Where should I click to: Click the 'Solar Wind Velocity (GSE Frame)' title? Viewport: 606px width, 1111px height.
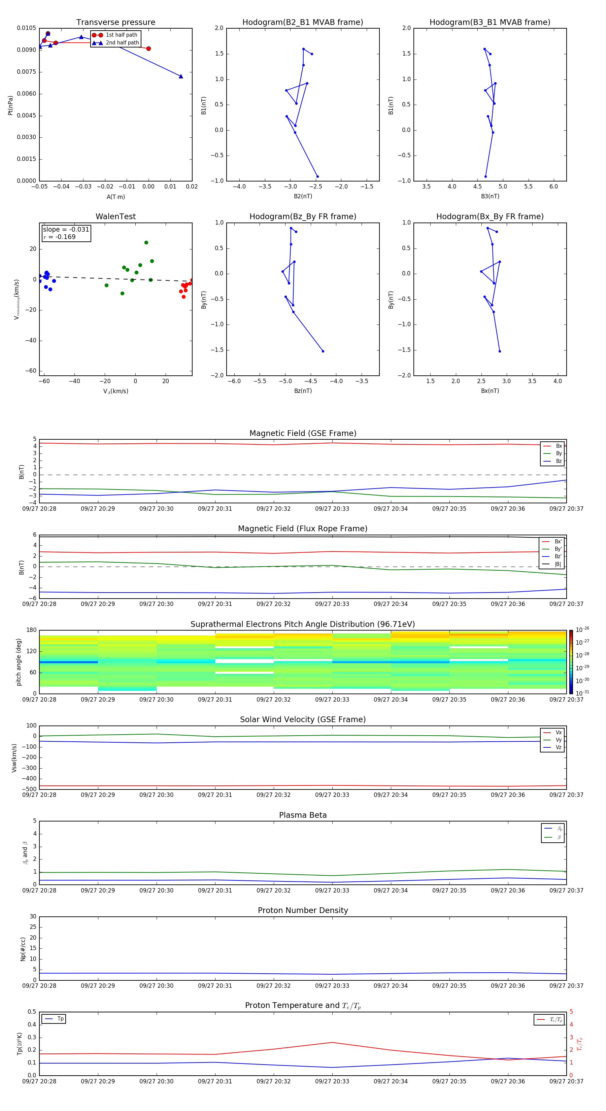pos(303,720)
